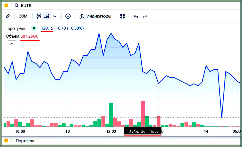Click the tall green volume bar at 12:00
The height and width of the screenshot is (147, 242).
[111, 115]
